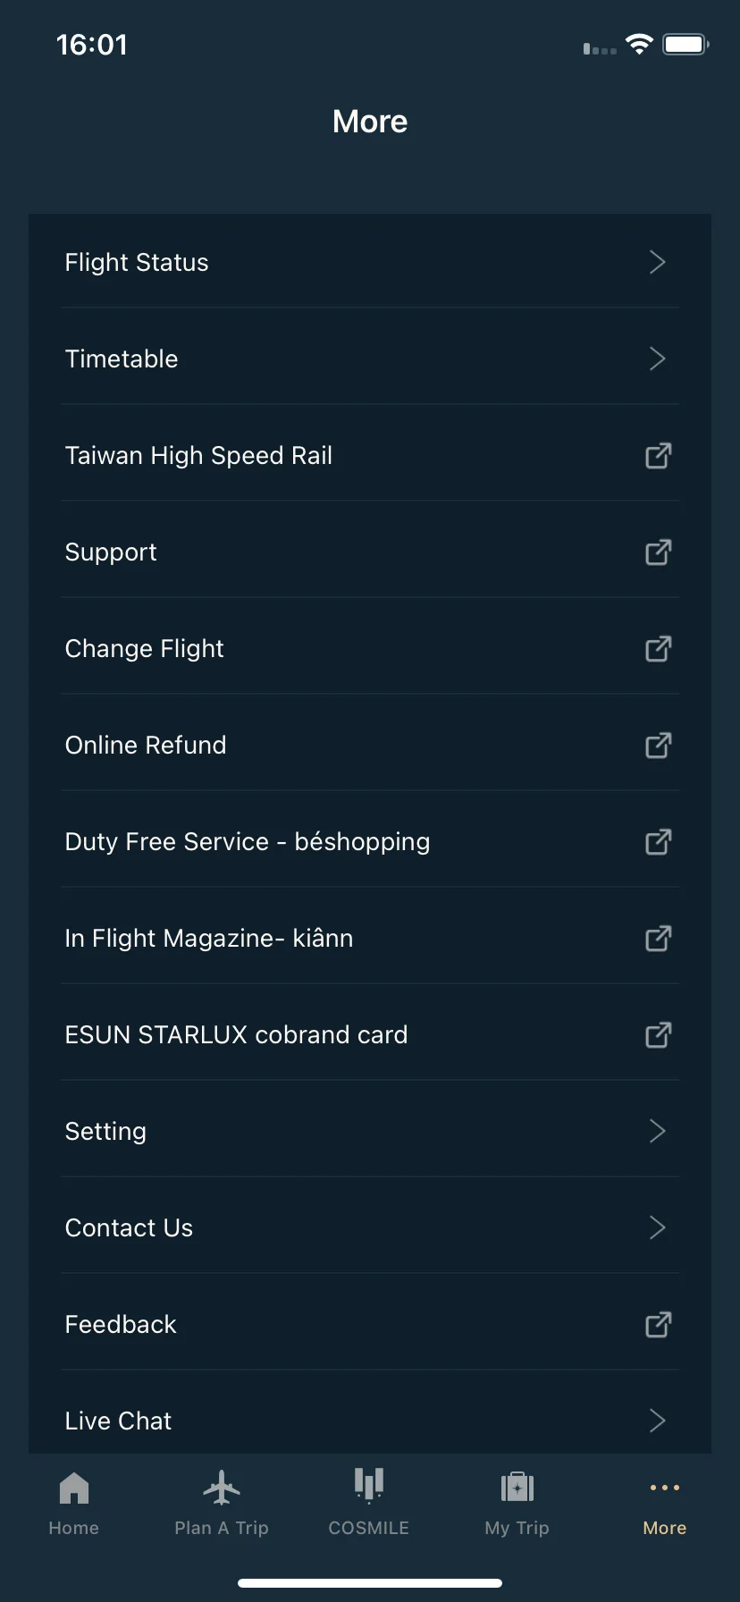Select the COSMILE icon in bottom bar
The image size is (740, 1602).
pos(369,1486)
